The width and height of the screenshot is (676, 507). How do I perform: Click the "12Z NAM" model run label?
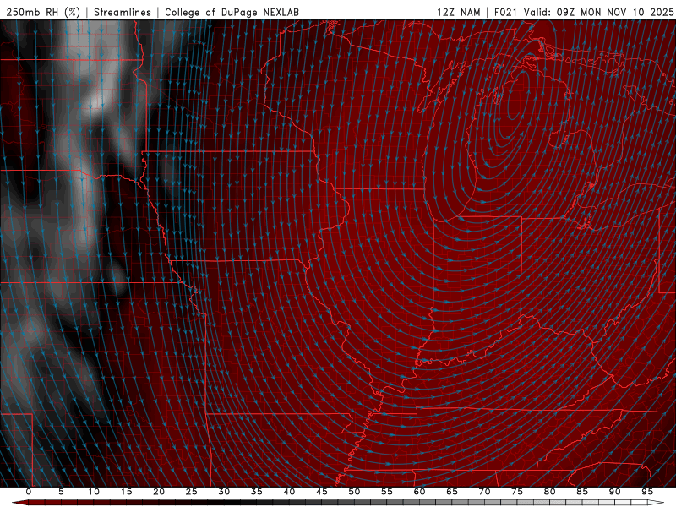coord(458,12)
